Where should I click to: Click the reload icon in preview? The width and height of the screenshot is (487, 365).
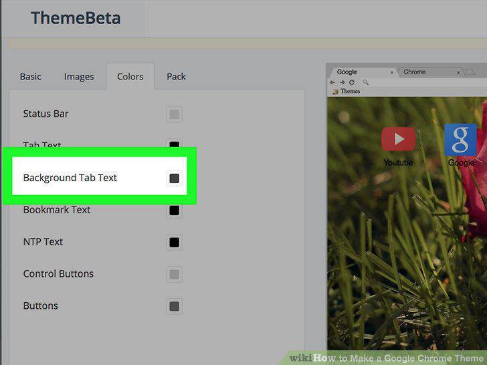click(x=352, y=82)
